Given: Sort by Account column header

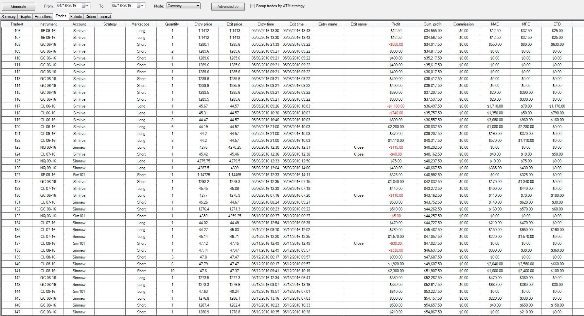Looking at the screenshot, I should pyautogui.click(x=79, y=24).
